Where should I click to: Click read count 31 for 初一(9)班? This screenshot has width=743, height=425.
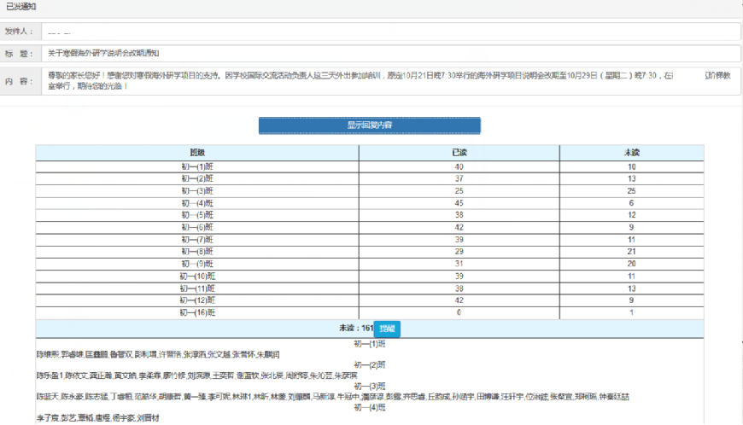(x=459, y=264)
